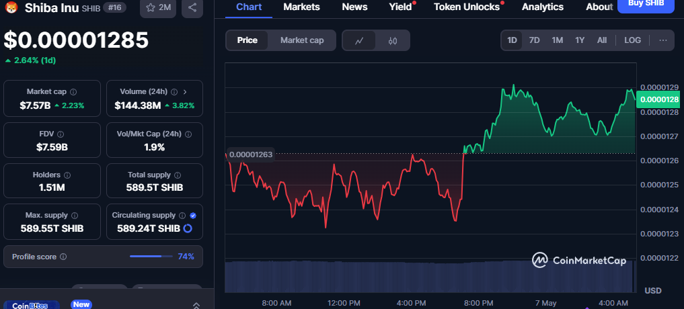Show info for Market cap stat
This screenshot has height=309, width=684.
[x=73, y=92]
